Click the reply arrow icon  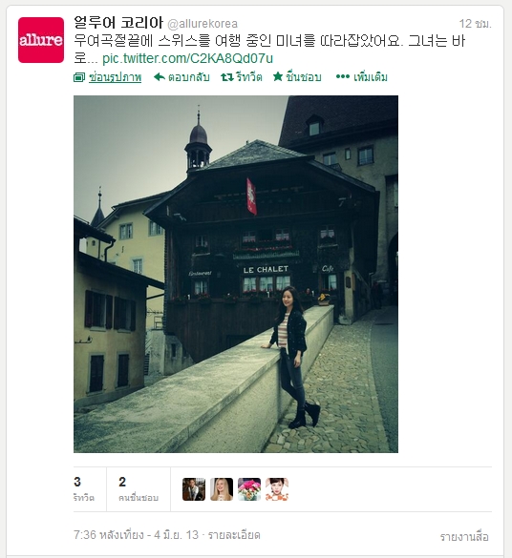(160, 77)
